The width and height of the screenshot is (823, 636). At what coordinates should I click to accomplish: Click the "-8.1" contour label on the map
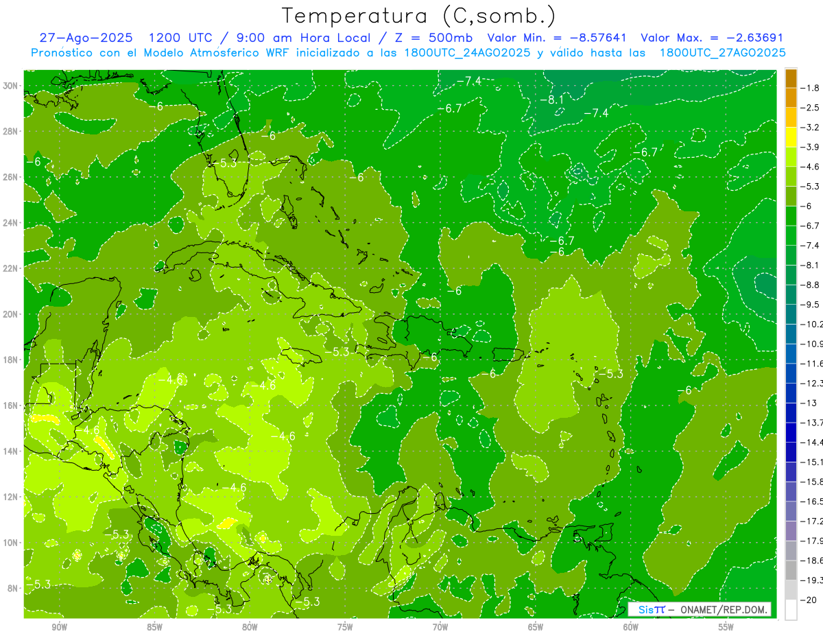click(551, 99)
